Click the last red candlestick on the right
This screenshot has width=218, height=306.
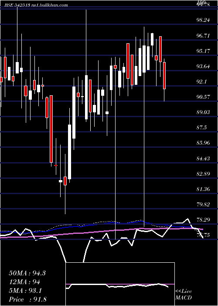(164, 76)
